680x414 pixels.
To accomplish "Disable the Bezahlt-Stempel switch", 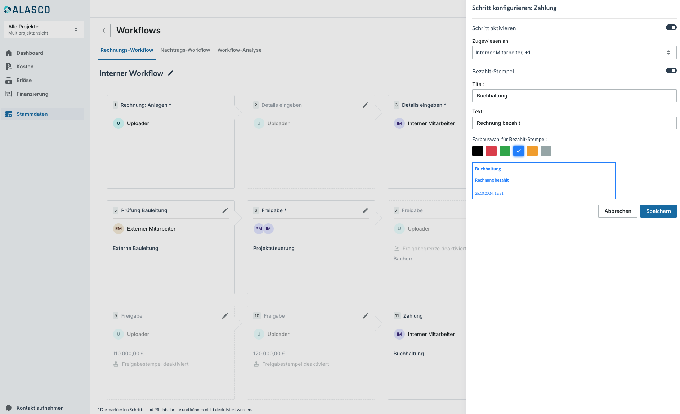I will [x=671, y=71].
